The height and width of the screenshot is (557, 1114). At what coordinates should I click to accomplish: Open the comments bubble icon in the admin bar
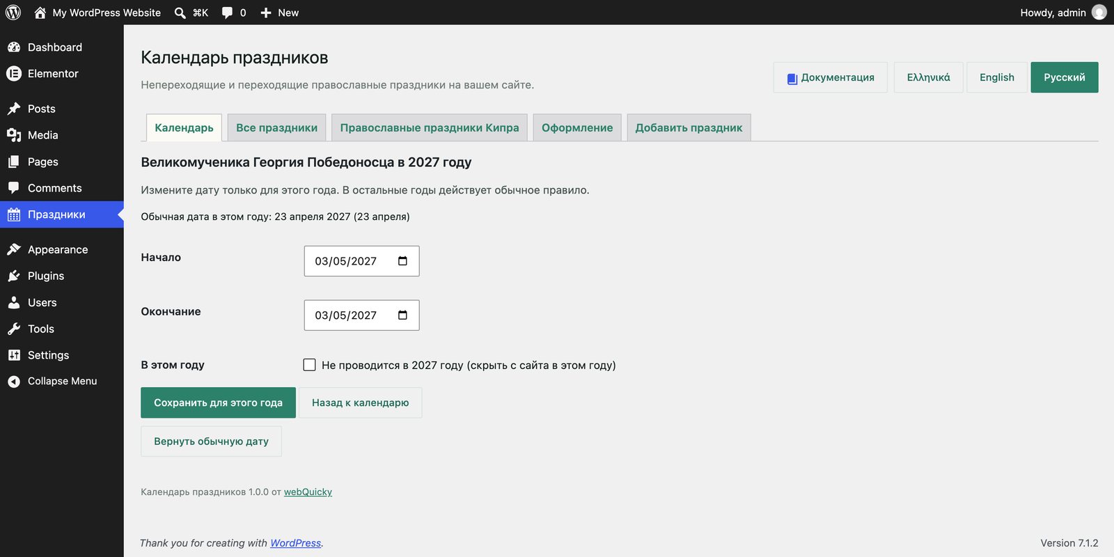[x=227, y=13]
